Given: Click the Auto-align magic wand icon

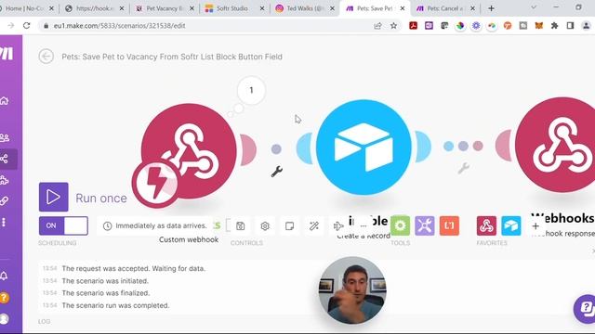Looking at the screenshot, I should [314, 226].
